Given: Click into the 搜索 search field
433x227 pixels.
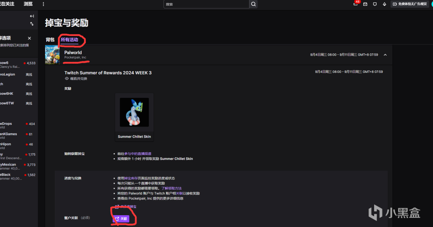Looking at the screenshot, I should click(206, 4).
